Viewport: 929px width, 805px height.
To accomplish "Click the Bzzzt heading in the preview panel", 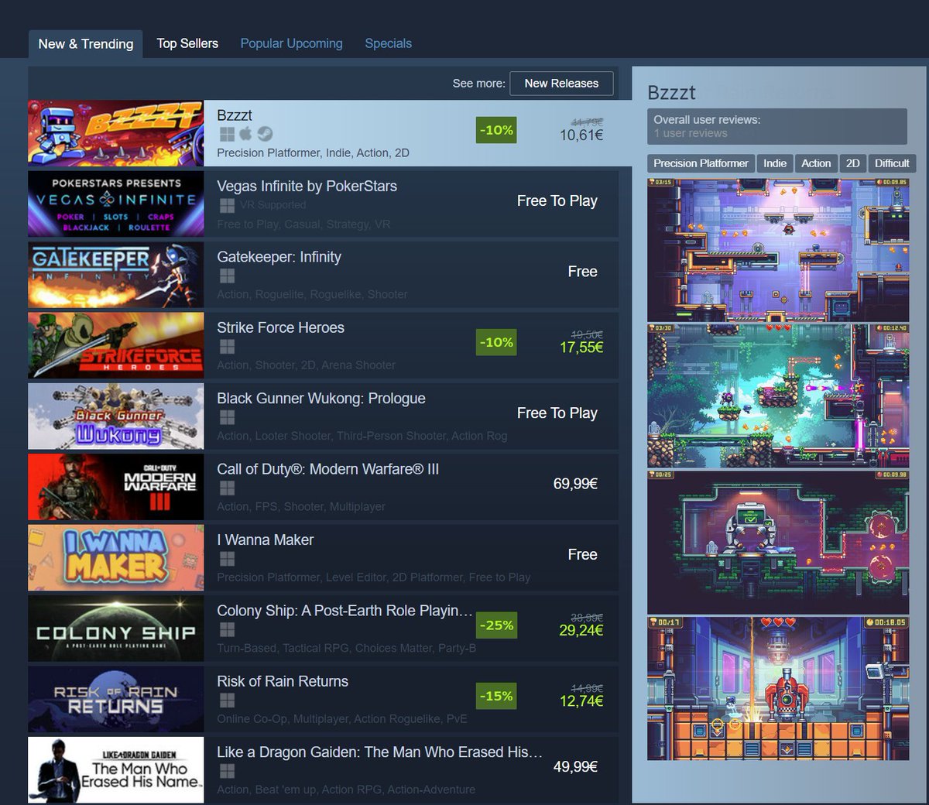I will click(x=671, y=93).
